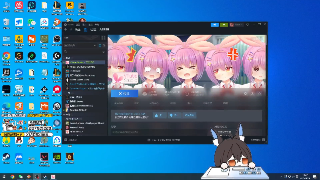Expand the Aseer account dropdown
Screen dimensions: 320x180
pyautogui.click(x=236, y=25)
